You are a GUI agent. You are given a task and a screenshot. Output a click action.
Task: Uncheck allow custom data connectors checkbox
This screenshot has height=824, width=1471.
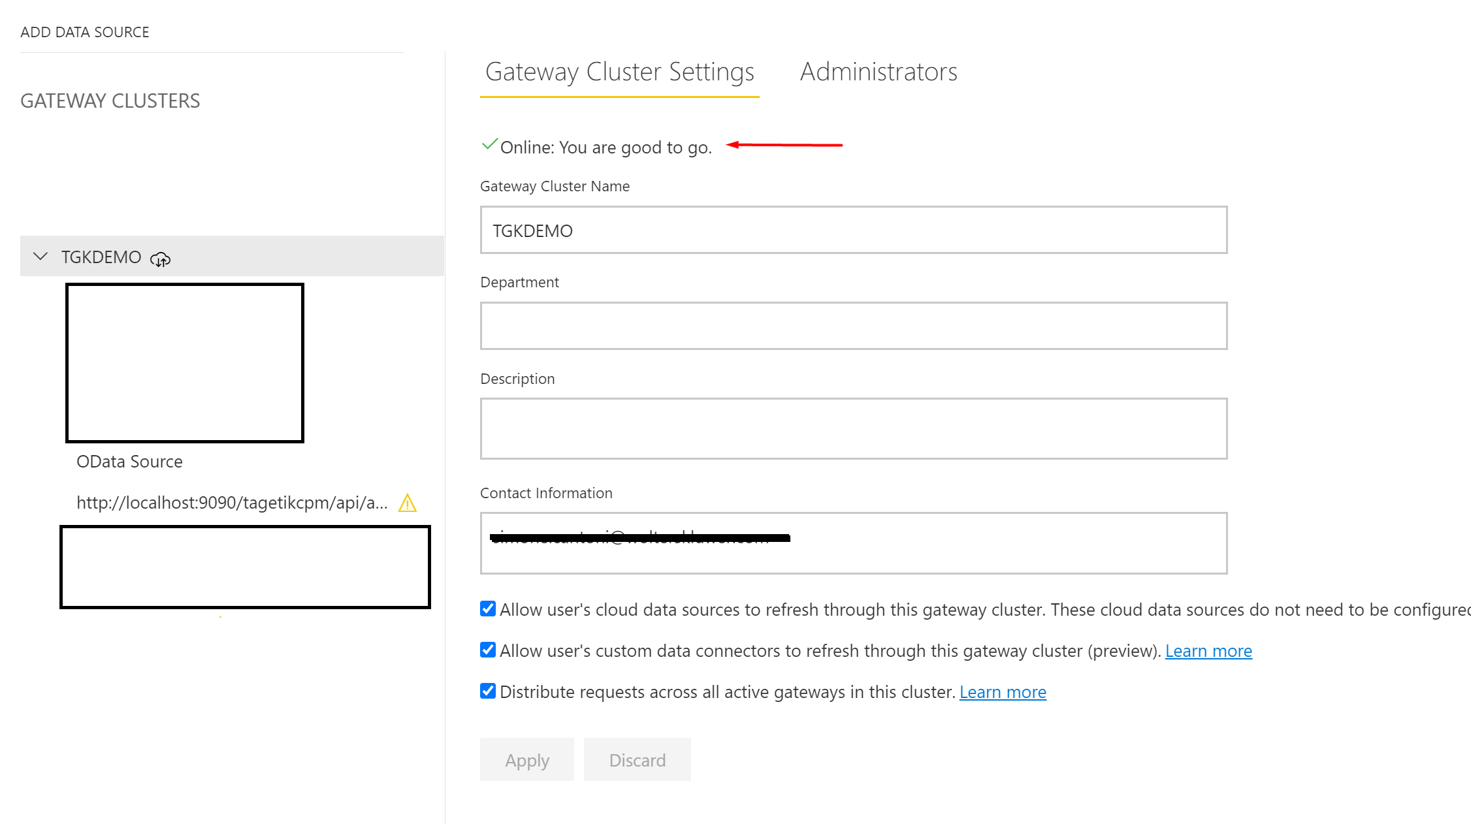click(x=488, y=650)
